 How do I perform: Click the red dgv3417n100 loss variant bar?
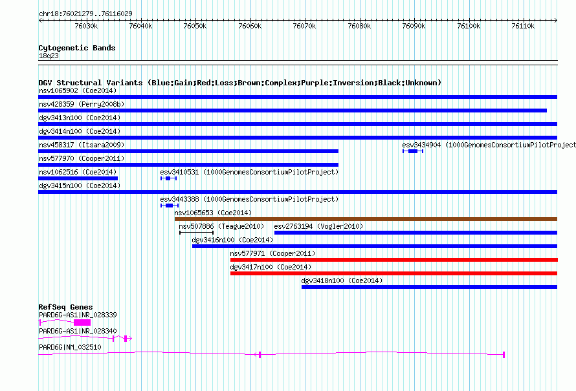point(393,273)
